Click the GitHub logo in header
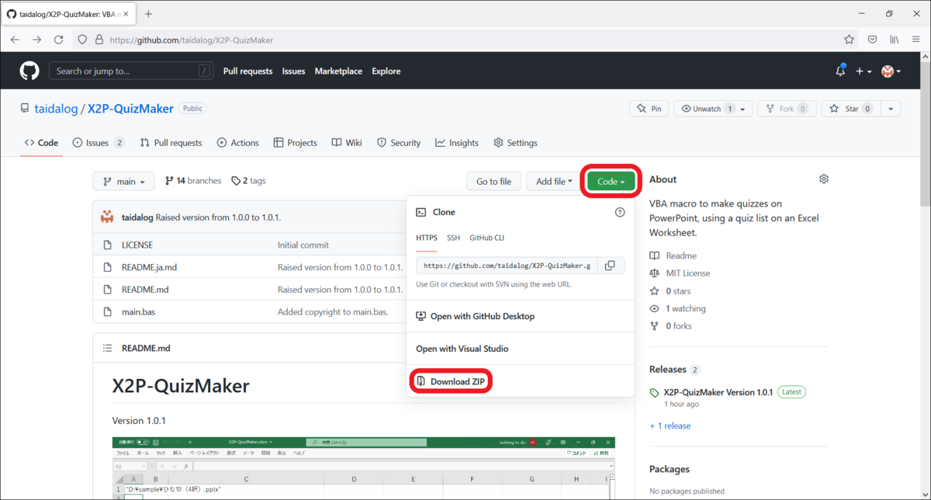931x500 pixels. point(29,71)
